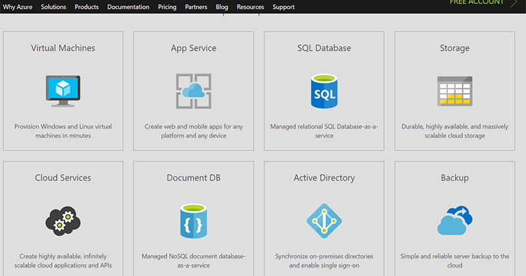
Task: Select the App Service heading
Action: pos(193,48)
